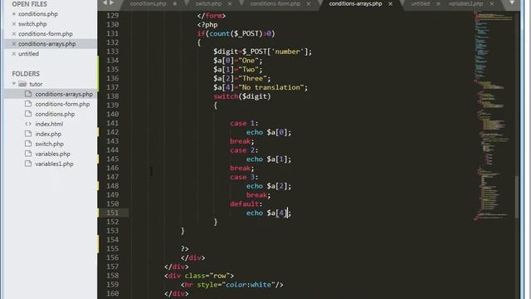Click line number 133 in gutter
Viewport: 531px width, 299px height.
pyautogui.click(x=113, y=51)
